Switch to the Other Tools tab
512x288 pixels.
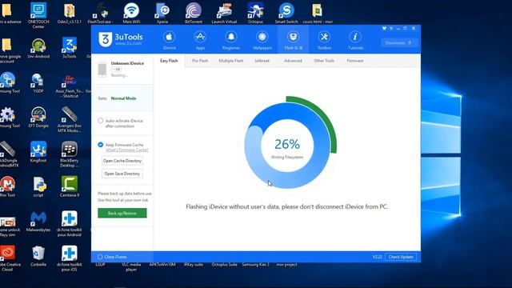pos(324,61)
